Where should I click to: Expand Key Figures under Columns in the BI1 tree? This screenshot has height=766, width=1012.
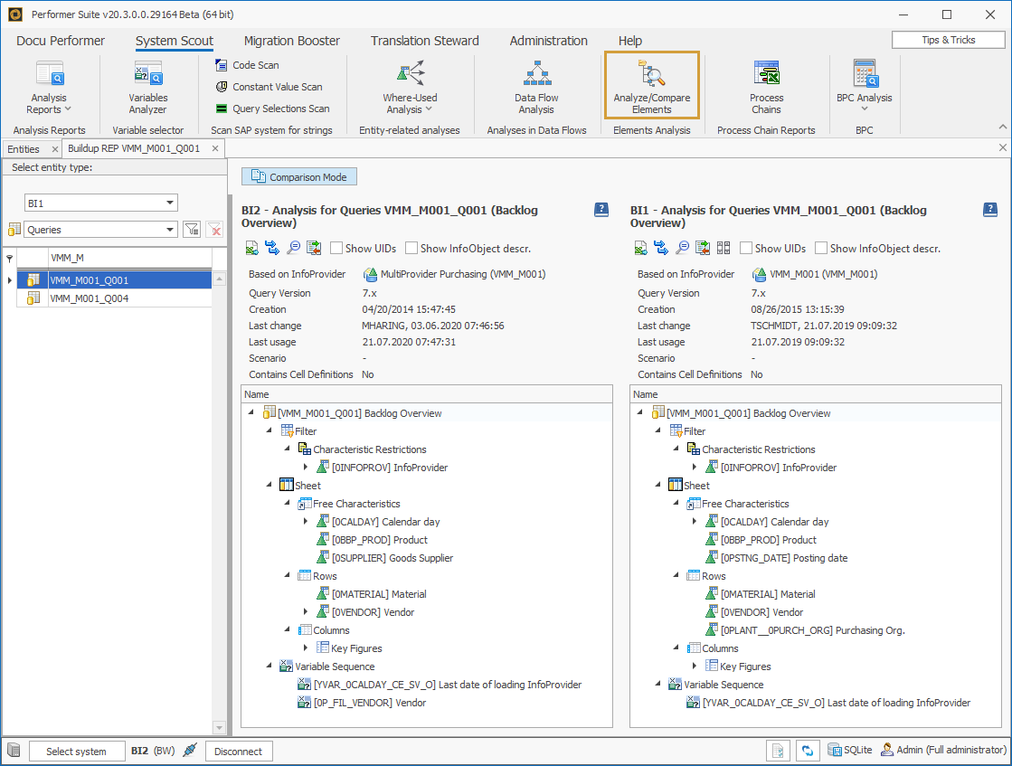pyautogui.click(x=695, y=666)
